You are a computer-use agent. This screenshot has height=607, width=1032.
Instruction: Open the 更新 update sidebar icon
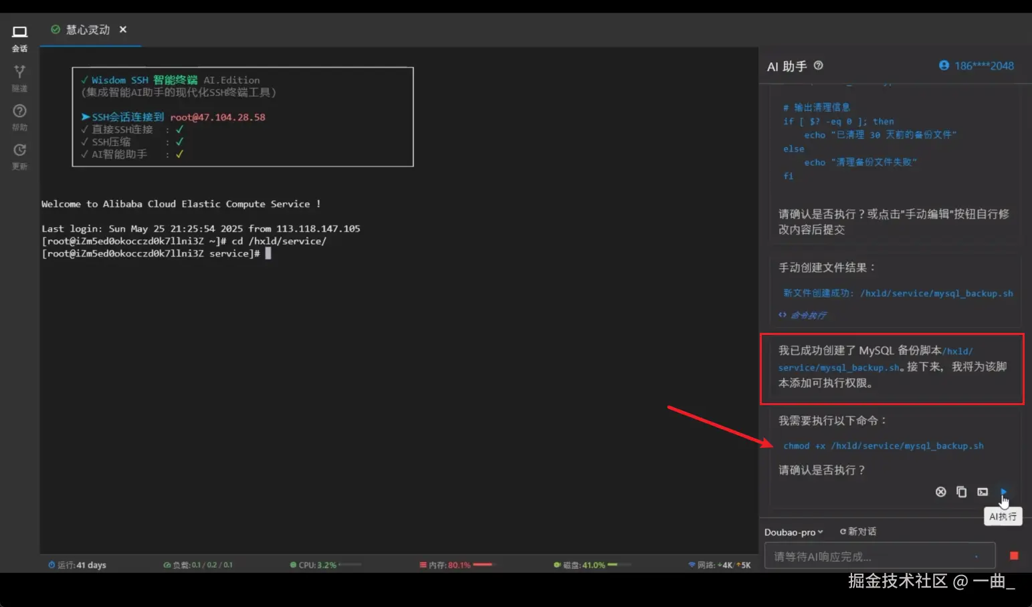[19, 156]
